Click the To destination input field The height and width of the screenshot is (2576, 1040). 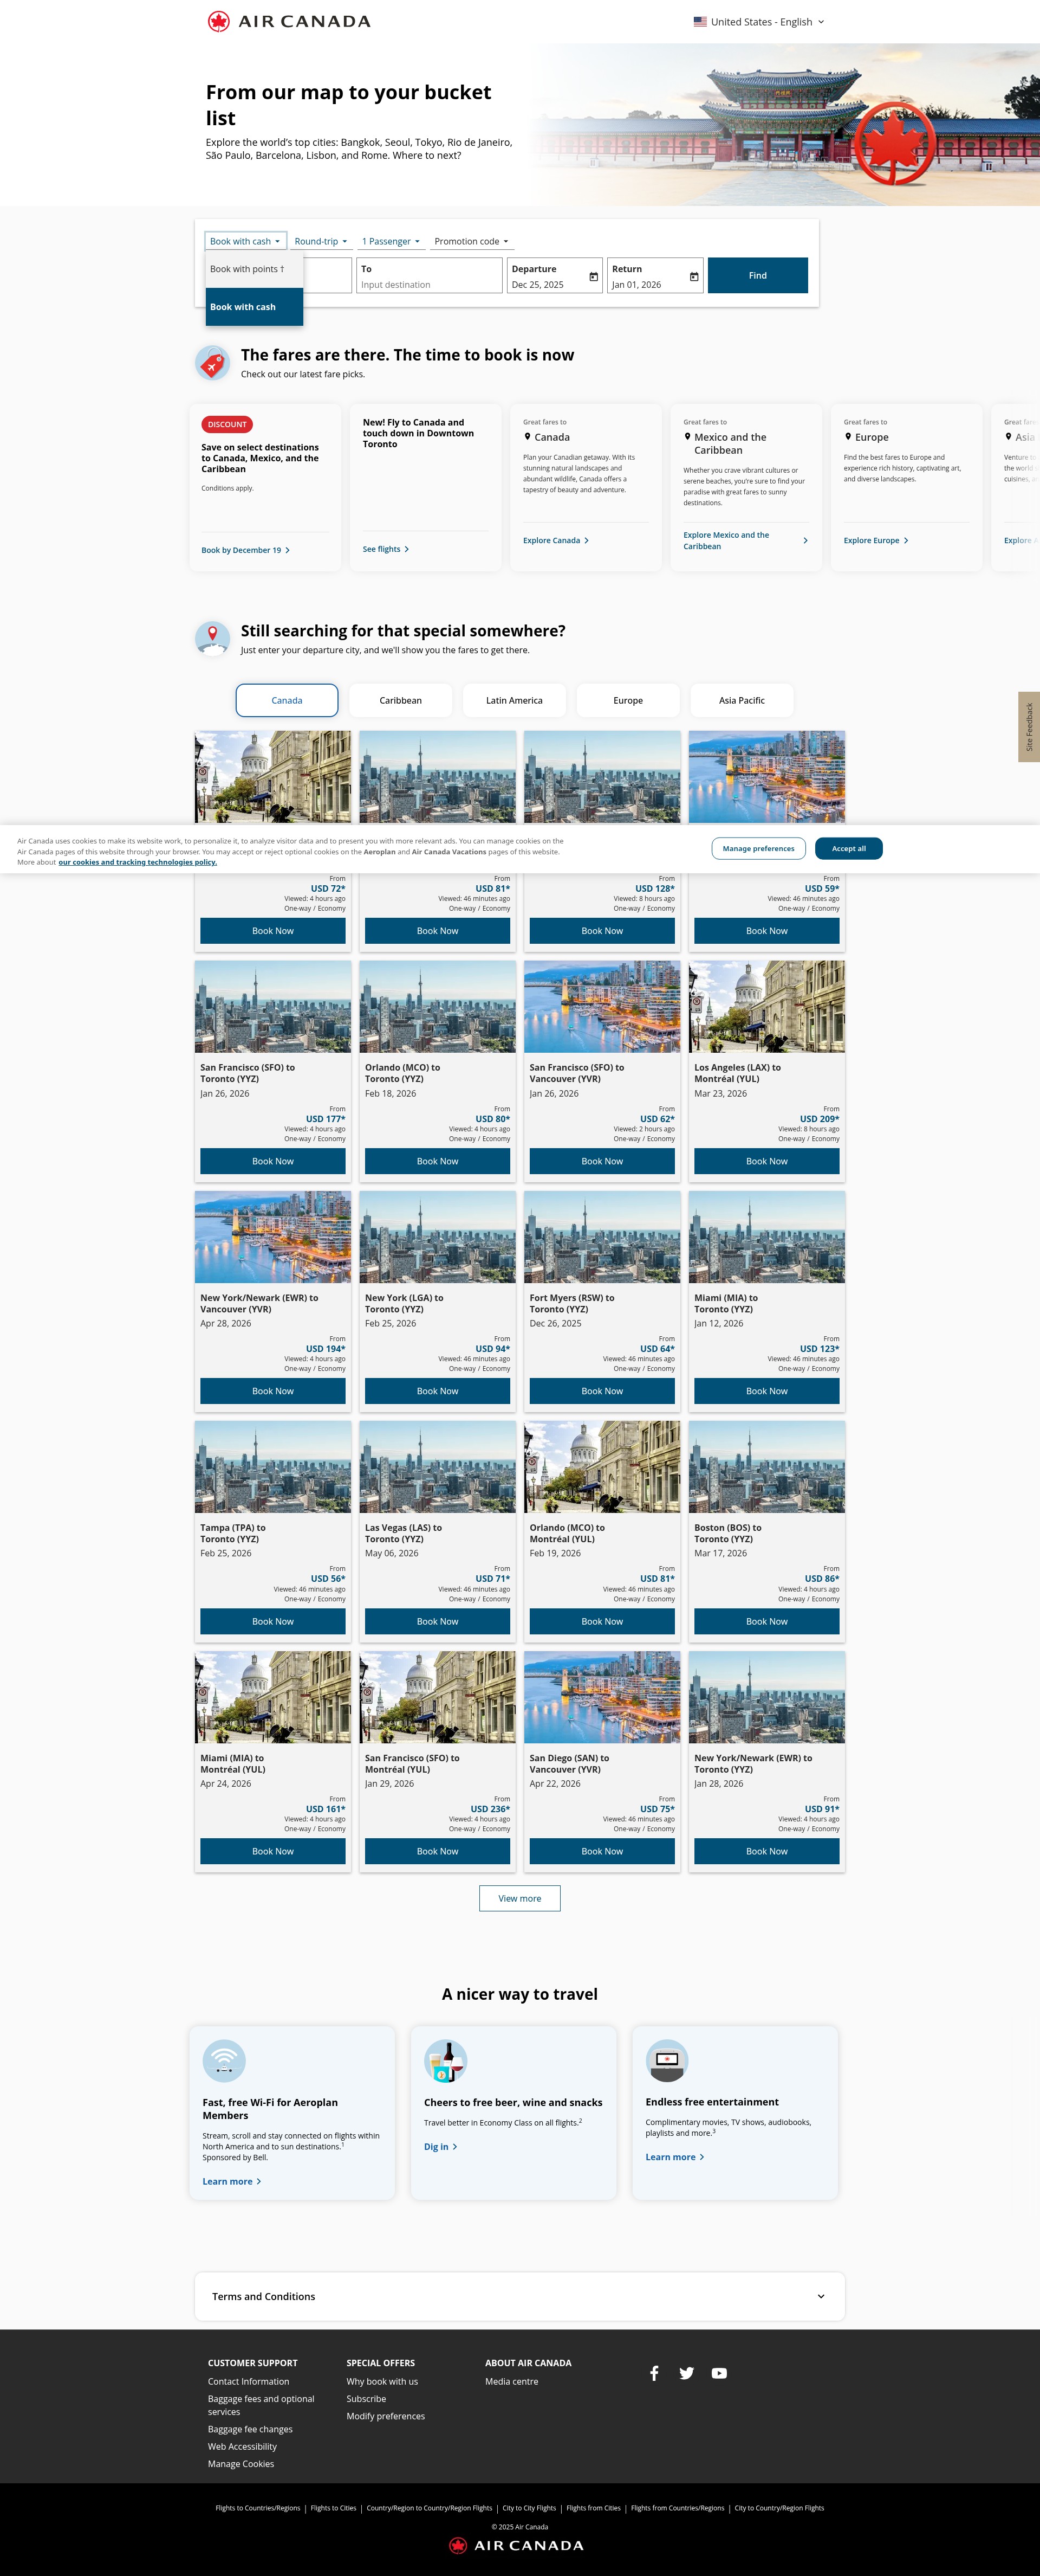pyautogui.click(x=430, y=276)
